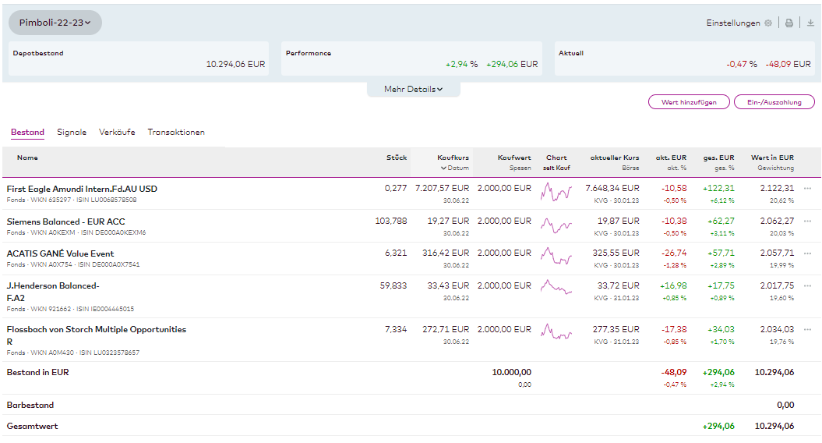Sort table by Stück column header

coord(397,158)
